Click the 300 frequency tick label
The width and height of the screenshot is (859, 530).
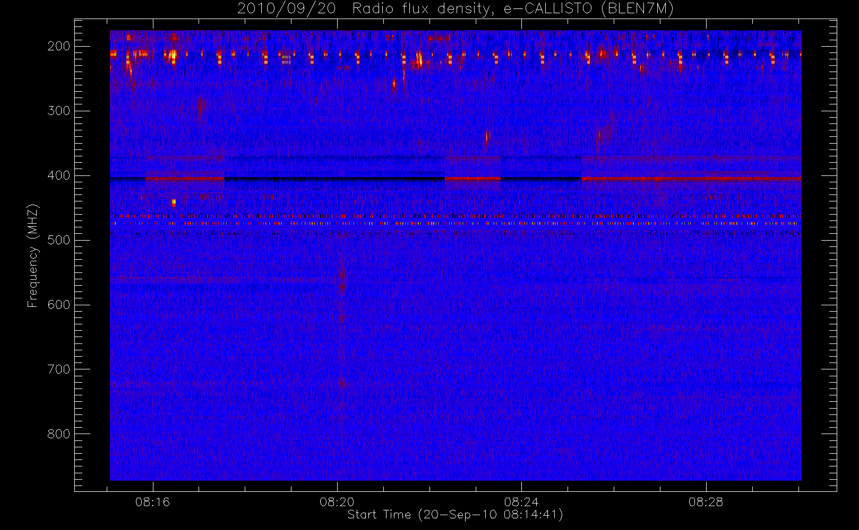[59, 111]
